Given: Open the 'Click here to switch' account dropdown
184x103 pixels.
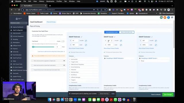Looking at the screenshot, I should (x=19, y=23).
